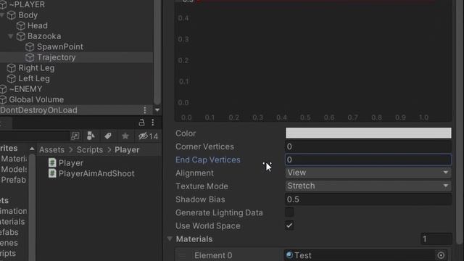The image size is (464, 261).
Task: Click the PlayerAimAndShoot script icon
Action: pyautogui.click(x=52, y=173)
